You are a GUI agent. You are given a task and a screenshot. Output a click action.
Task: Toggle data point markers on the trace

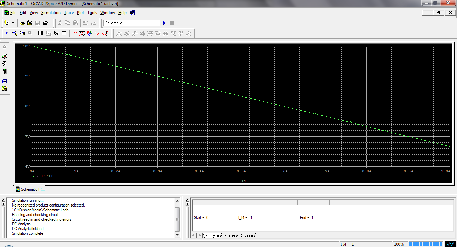coord(97,33)
